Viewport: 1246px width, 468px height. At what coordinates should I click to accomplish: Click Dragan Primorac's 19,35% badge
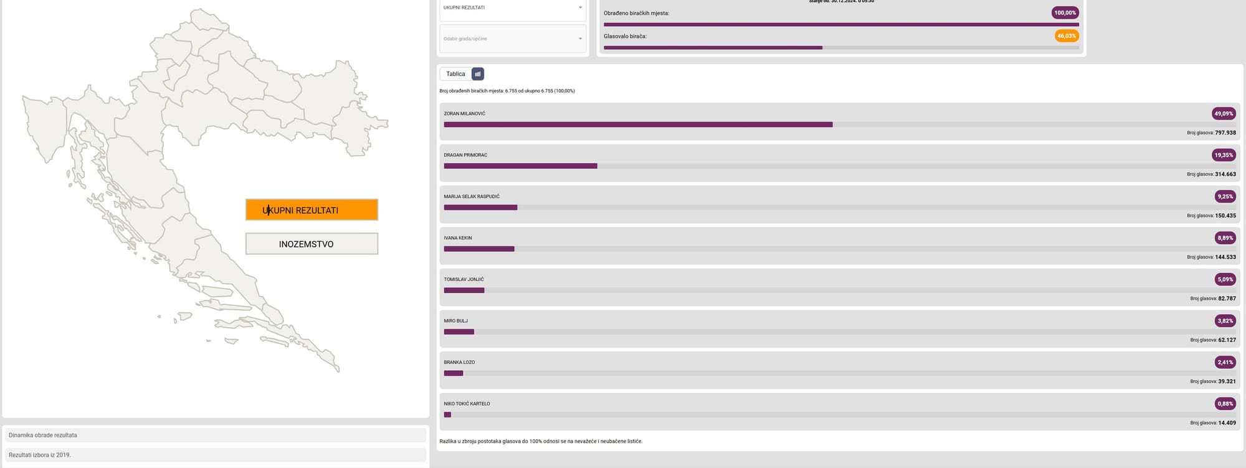click(1224, 155)
